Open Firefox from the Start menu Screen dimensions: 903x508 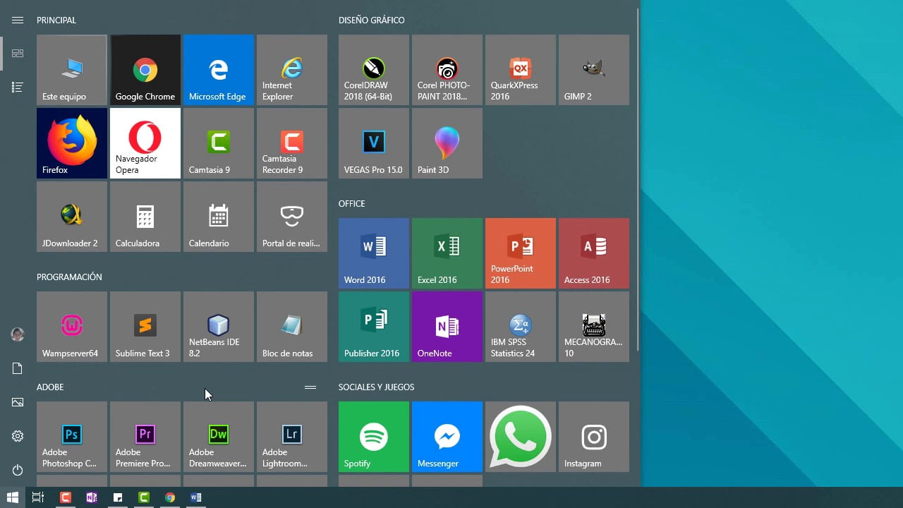(71, 143)
